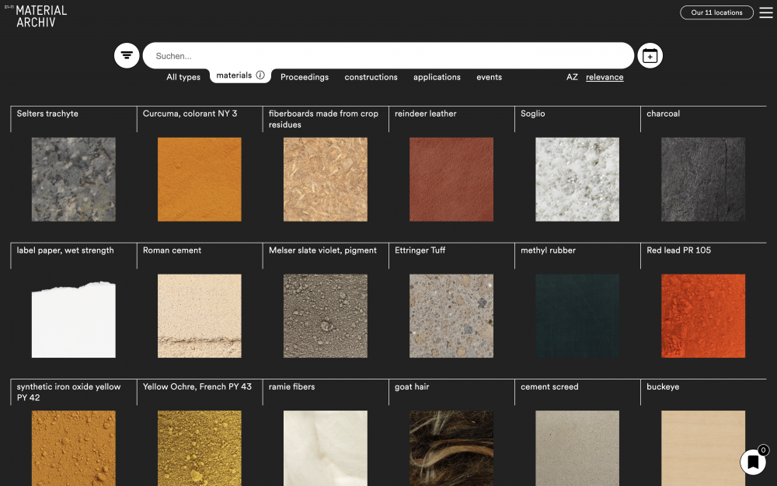Click the 'buckeye' title

coord(663,386)
